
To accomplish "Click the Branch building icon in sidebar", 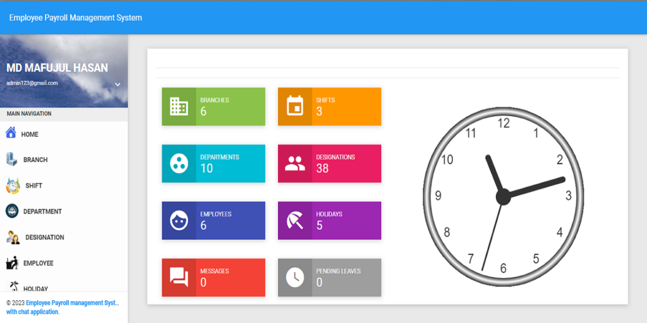I will click(11, 159).
